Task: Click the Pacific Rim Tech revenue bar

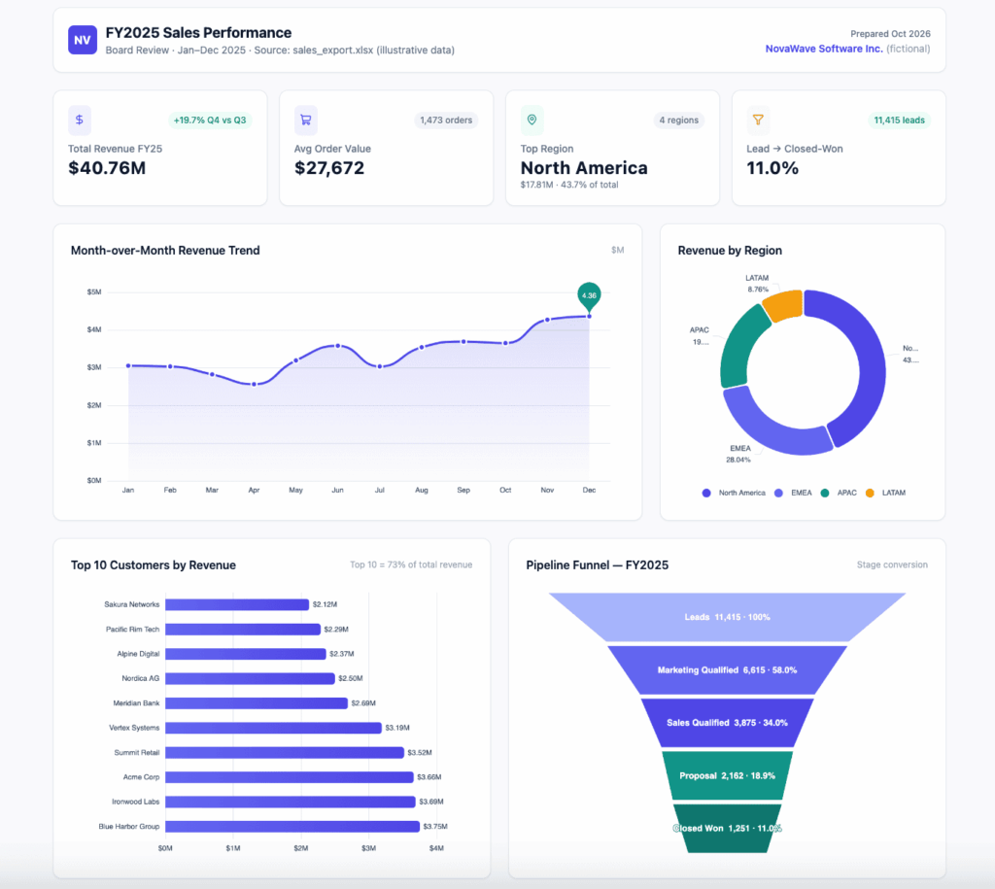Action: 243,630
